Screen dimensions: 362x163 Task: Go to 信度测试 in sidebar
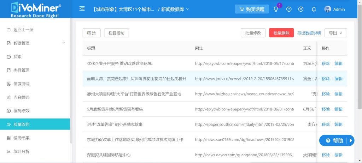[21, 84]
